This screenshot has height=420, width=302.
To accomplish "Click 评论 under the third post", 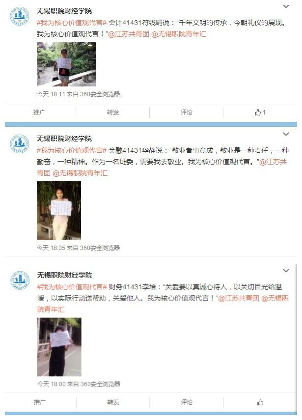I will pos(187,402).
